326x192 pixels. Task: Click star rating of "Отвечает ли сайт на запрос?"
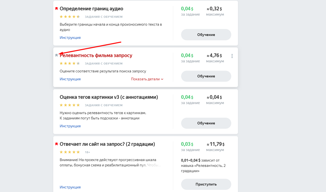click(x=70, y=152)
